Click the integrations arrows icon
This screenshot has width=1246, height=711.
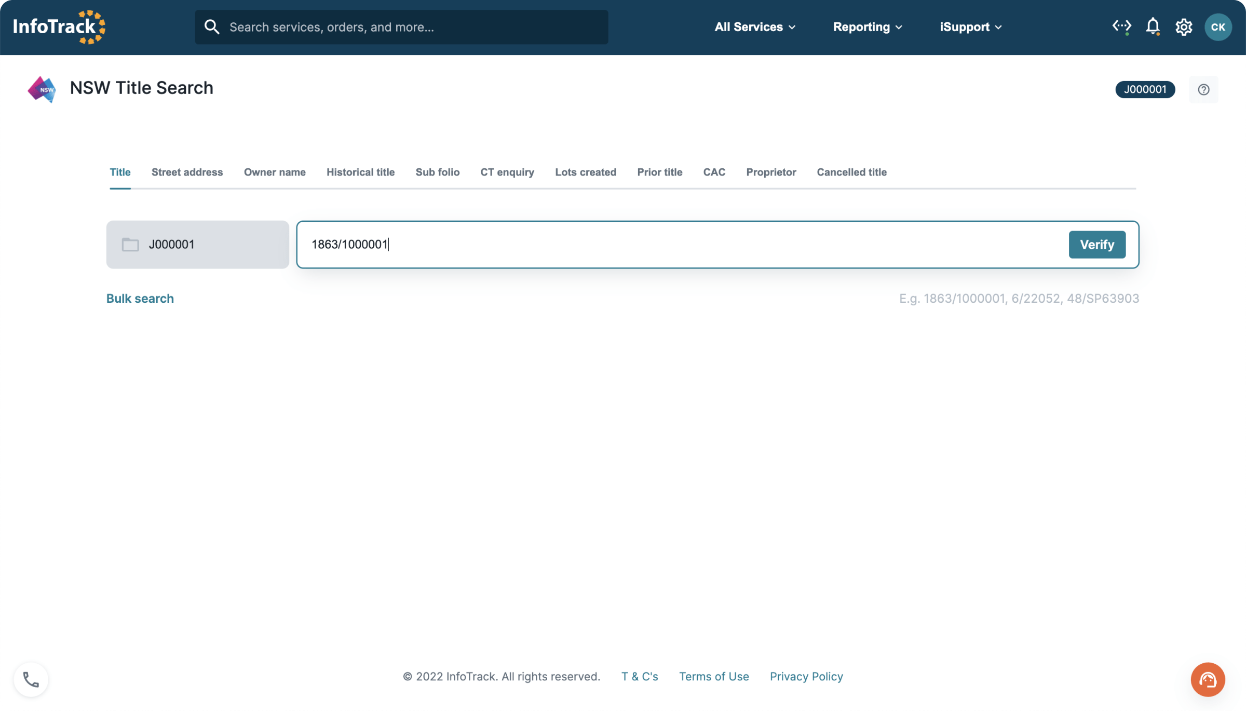click(1121, 26)
